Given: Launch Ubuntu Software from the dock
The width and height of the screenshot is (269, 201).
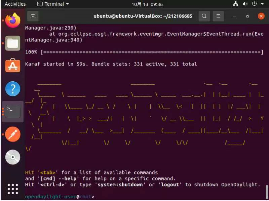Looking at the screenshot, I should (x=13, y=66).
